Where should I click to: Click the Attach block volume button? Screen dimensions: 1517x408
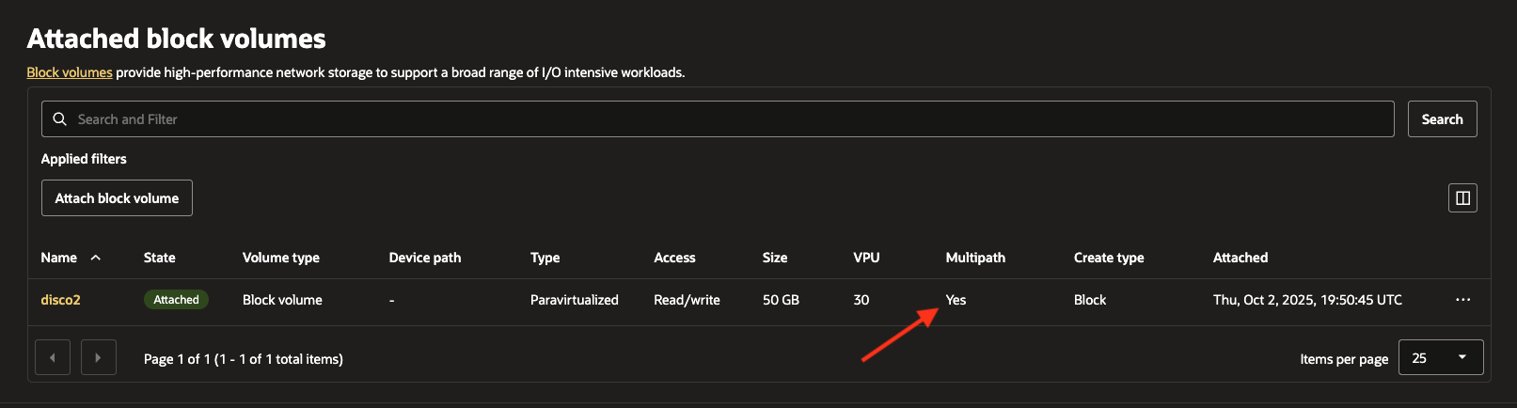click(117, 198)
